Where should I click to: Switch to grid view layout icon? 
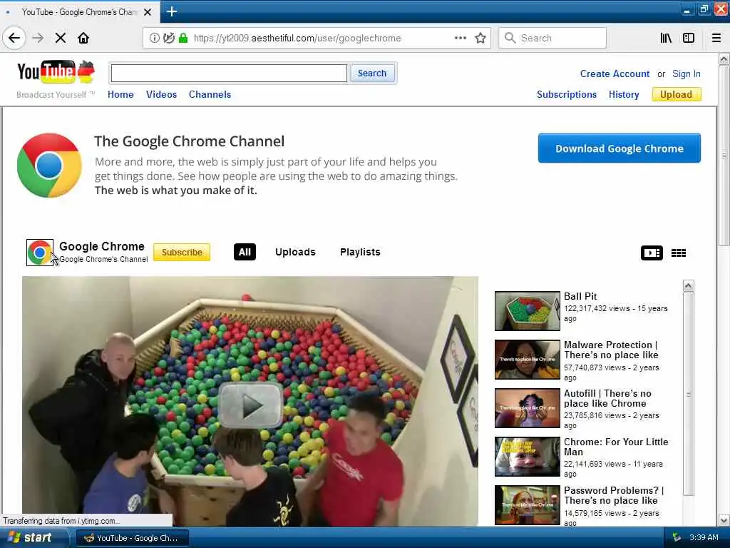(x=679, y=253)
